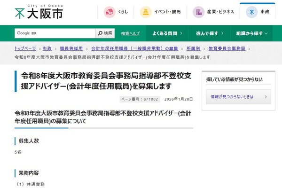The image size is (282, 188).
Task: Expand the 組織から探す dropdown
Action: [251, 33]
